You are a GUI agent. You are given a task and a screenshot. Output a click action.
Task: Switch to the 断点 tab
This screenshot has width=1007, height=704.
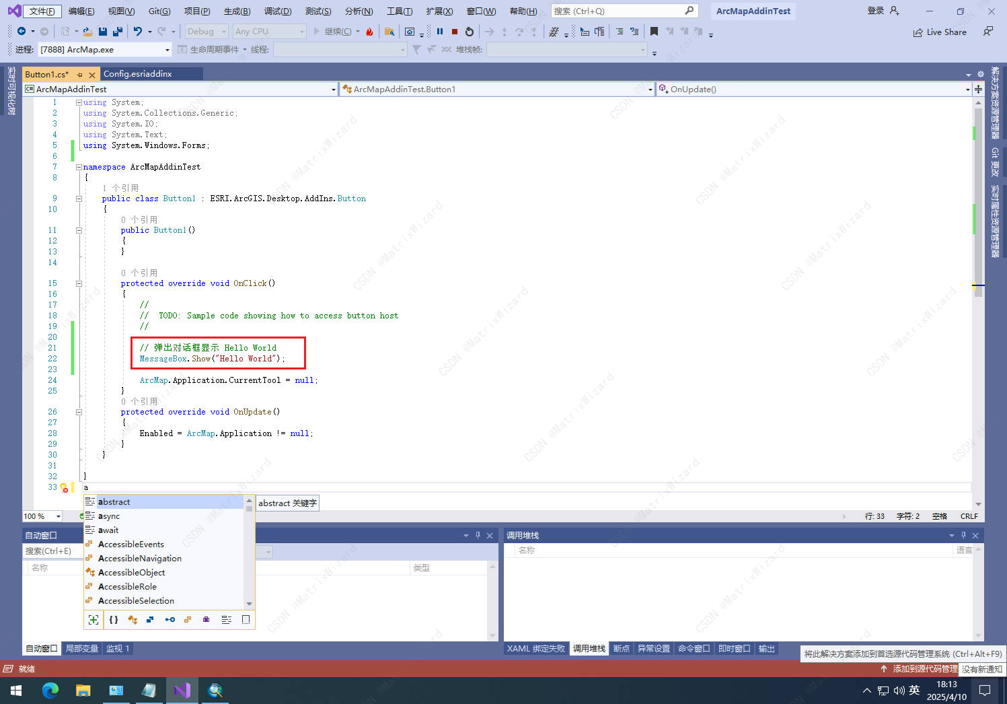(x=622, y=649)
